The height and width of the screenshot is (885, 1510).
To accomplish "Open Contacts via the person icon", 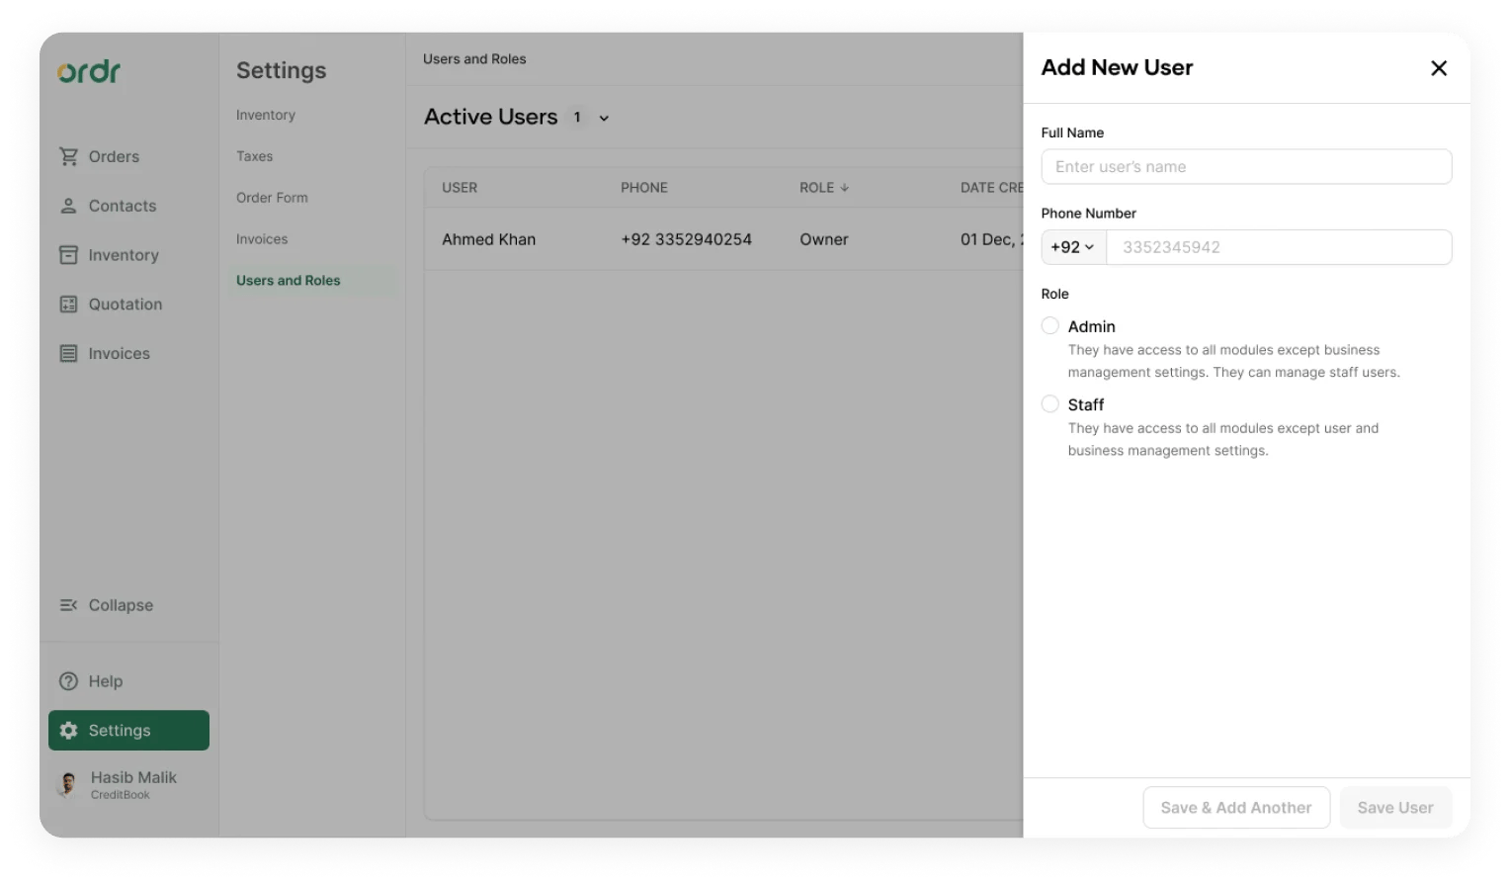I will (x=68, y=206).
